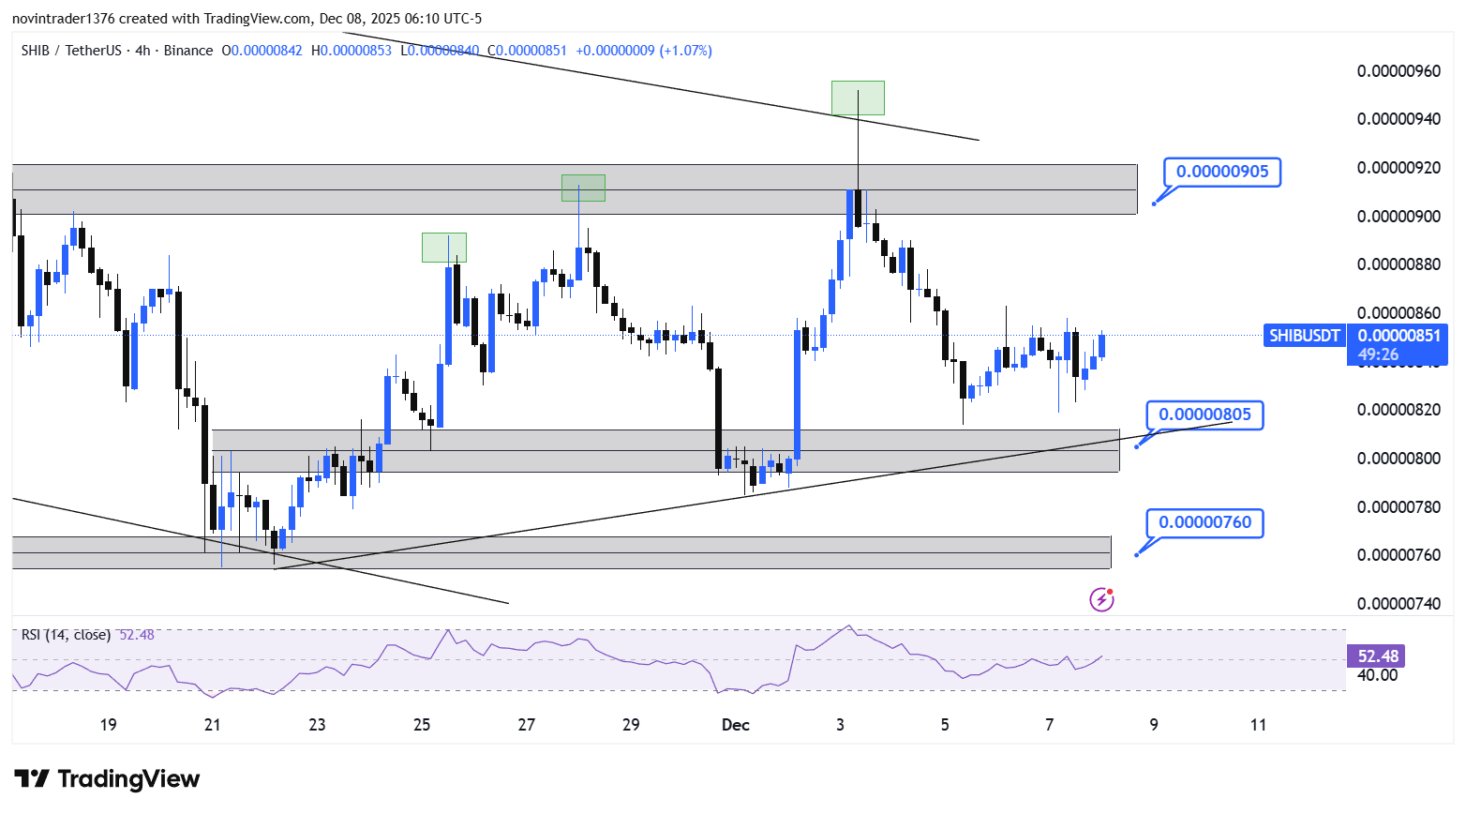Select the 0.00000805 price callout label

pos(1204,415)
